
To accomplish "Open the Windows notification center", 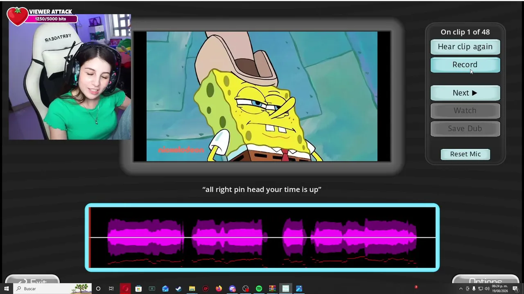I will coord(515,289).
